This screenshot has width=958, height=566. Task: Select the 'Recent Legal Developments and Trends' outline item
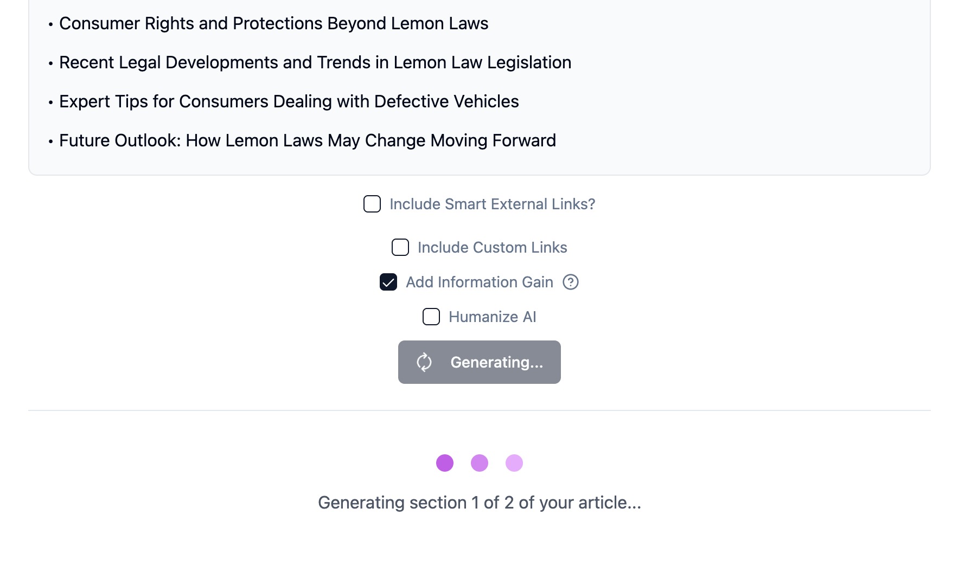click(315, 62)
